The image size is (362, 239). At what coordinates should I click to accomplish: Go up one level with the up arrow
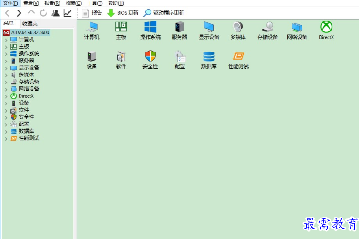tap(31, 12)
